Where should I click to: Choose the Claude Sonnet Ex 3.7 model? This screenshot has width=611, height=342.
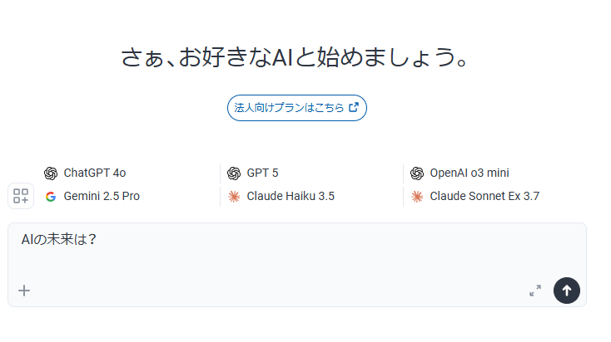484,197
